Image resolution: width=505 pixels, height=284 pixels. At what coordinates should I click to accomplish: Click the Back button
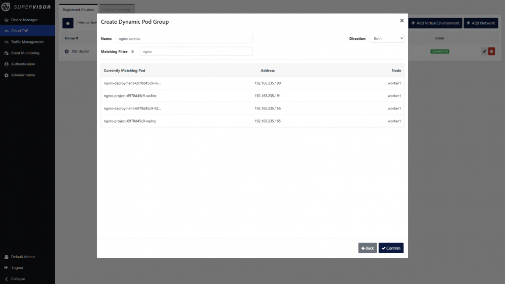pos(367,248)
